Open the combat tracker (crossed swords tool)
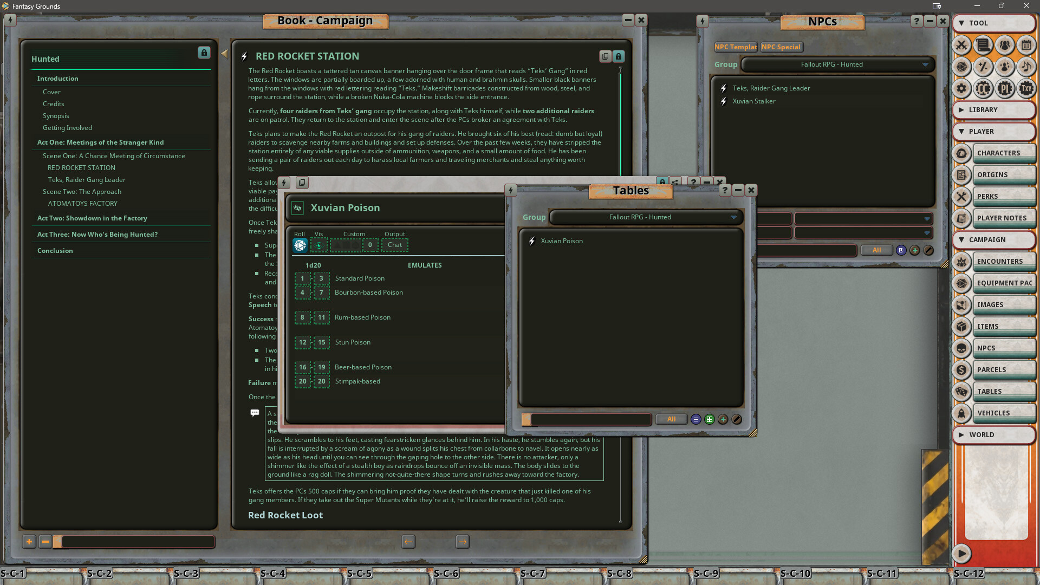 pyautogui.click(x=961, y=45)
